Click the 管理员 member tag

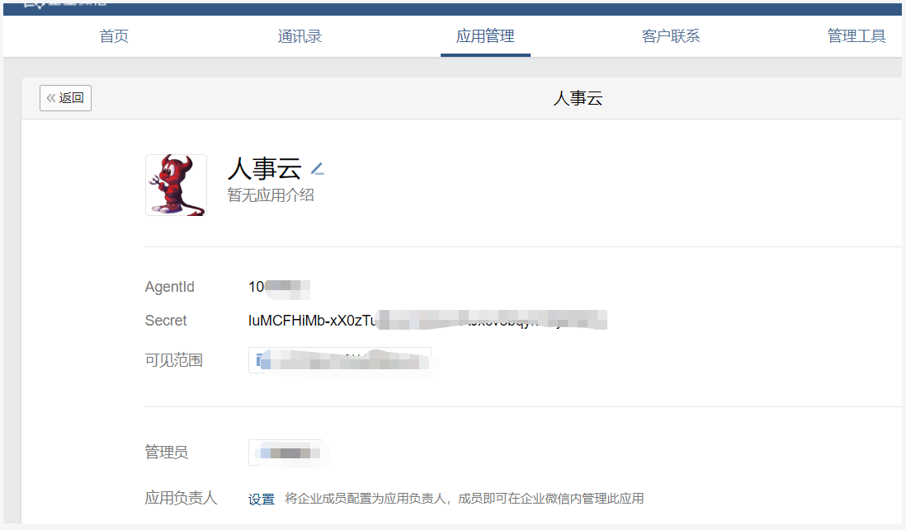[x=285, y=453]
